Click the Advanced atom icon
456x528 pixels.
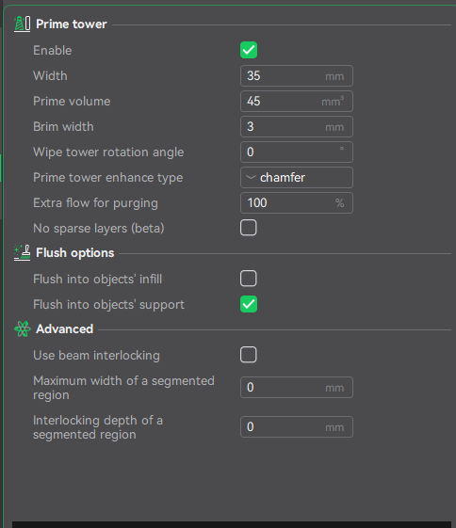pos(23,329)
